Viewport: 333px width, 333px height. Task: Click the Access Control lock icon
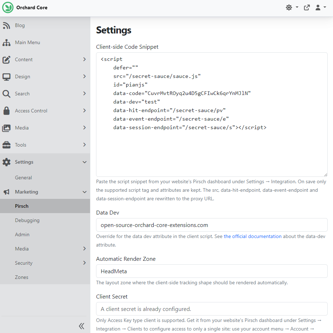pyautogui.click(x=6, y=111)
